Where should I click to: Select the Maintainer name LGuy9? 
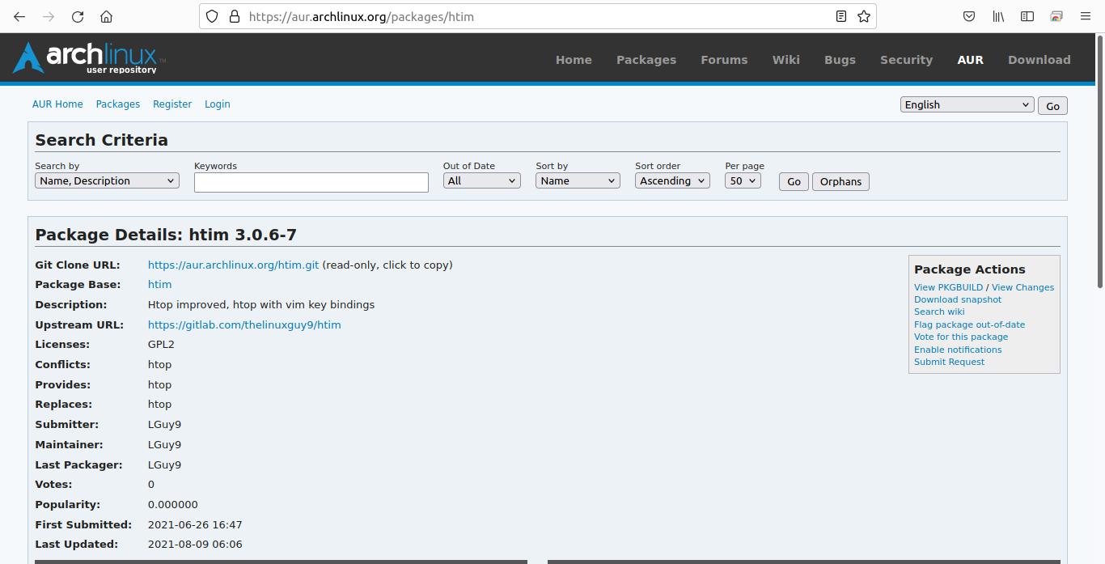(164, 444)
